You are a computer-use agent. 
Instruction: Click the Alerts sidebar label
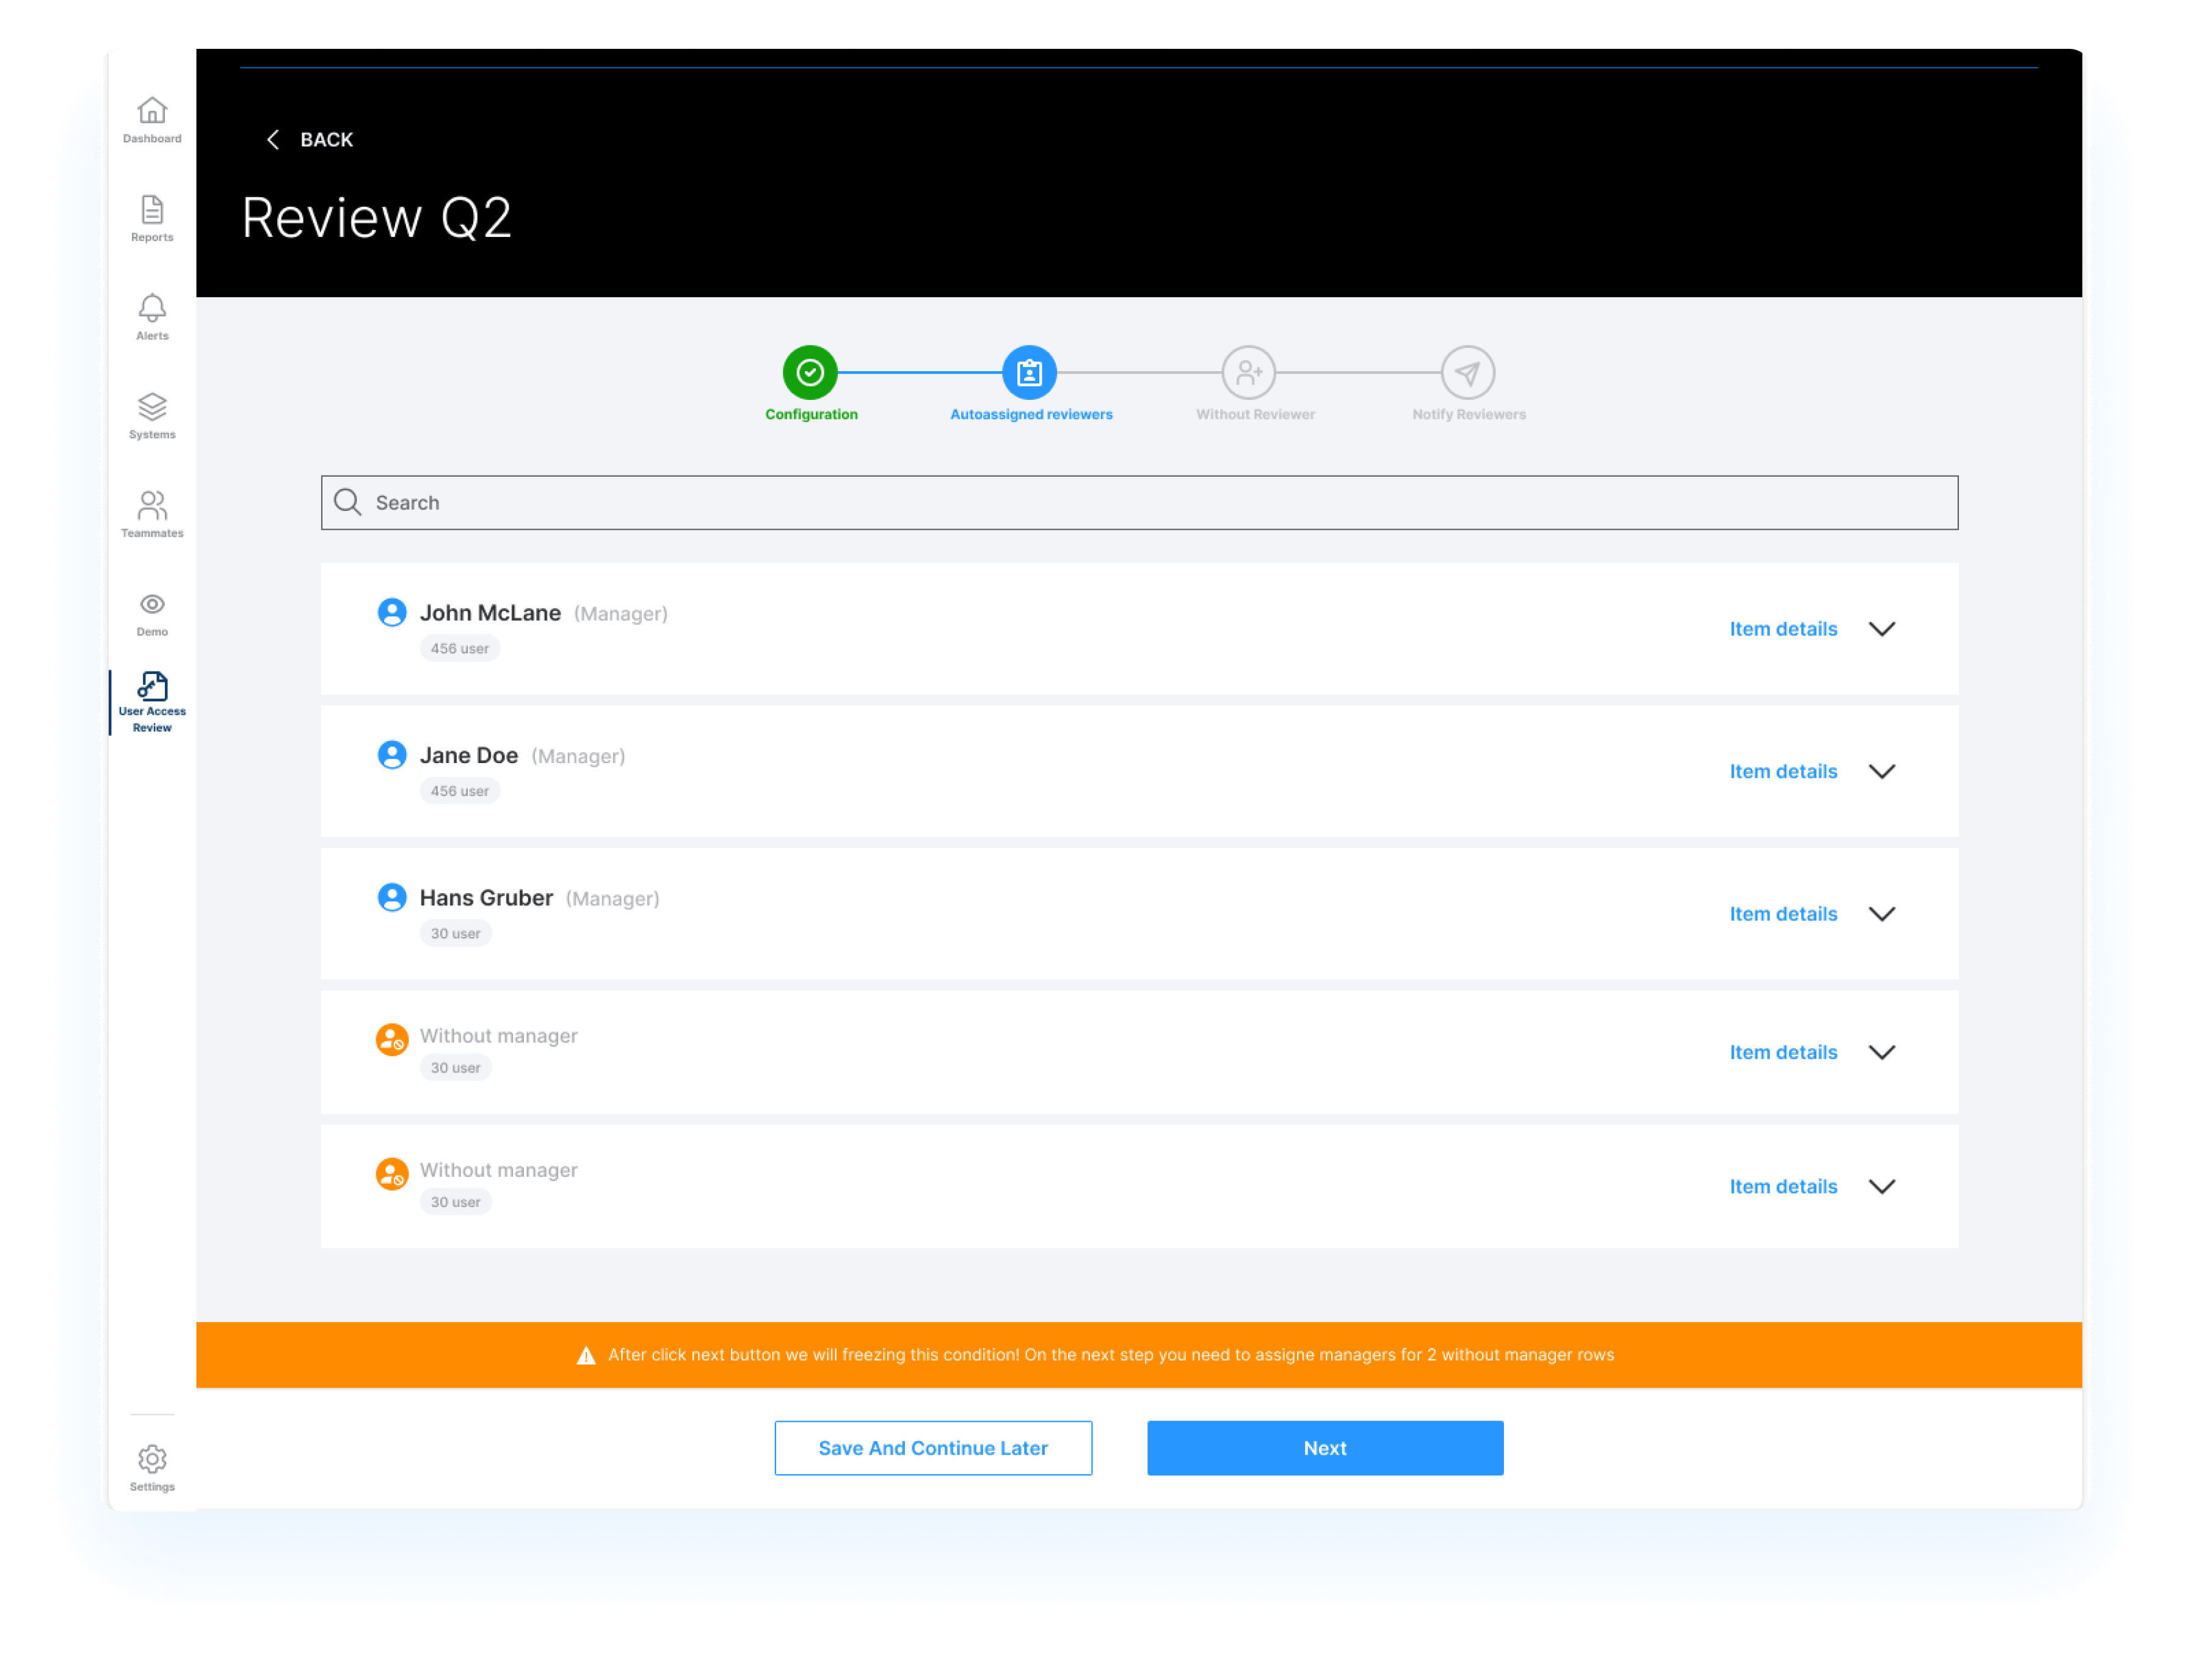pos(151,336)
